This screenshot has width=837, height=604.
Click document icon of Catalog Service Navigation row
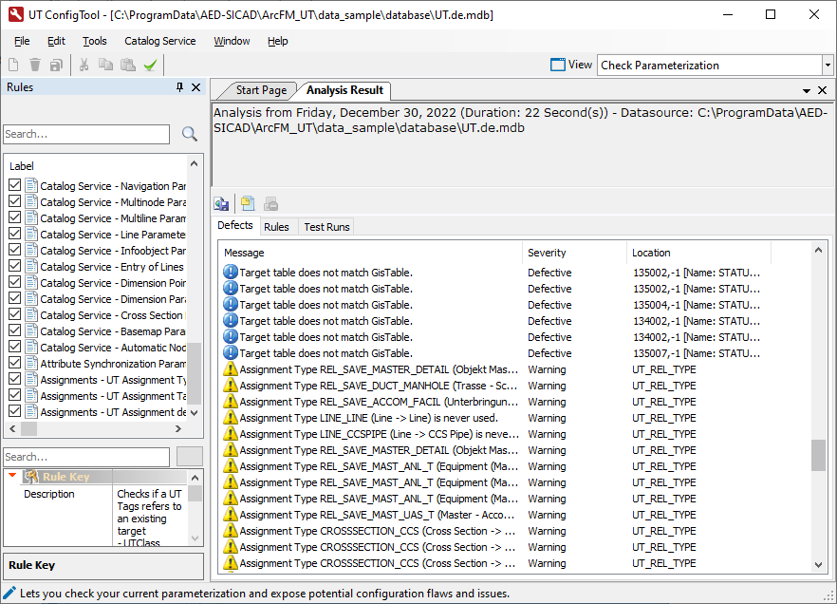[x=31, y=186]
